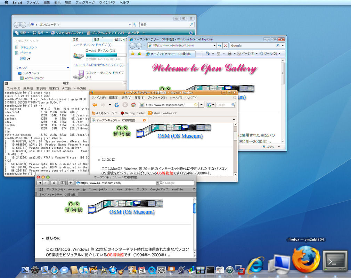Click the Firefox Back arrow button
The height and width of the screenshot is (278, 351).
tap(95, 105)
